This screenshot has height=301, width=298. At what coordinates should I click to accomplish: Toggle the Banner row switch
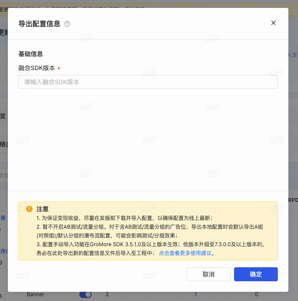tap(85, 294)
